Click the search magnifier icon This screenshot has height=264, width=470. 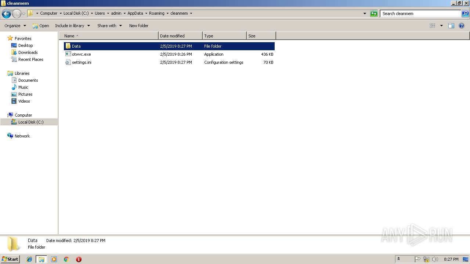coord(465,14)
